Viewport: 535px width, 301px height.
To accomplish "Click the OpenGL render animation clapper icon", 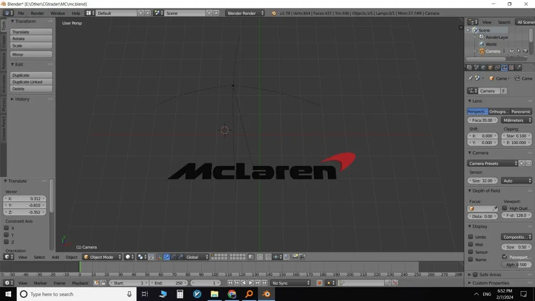I will coord(302,257).
